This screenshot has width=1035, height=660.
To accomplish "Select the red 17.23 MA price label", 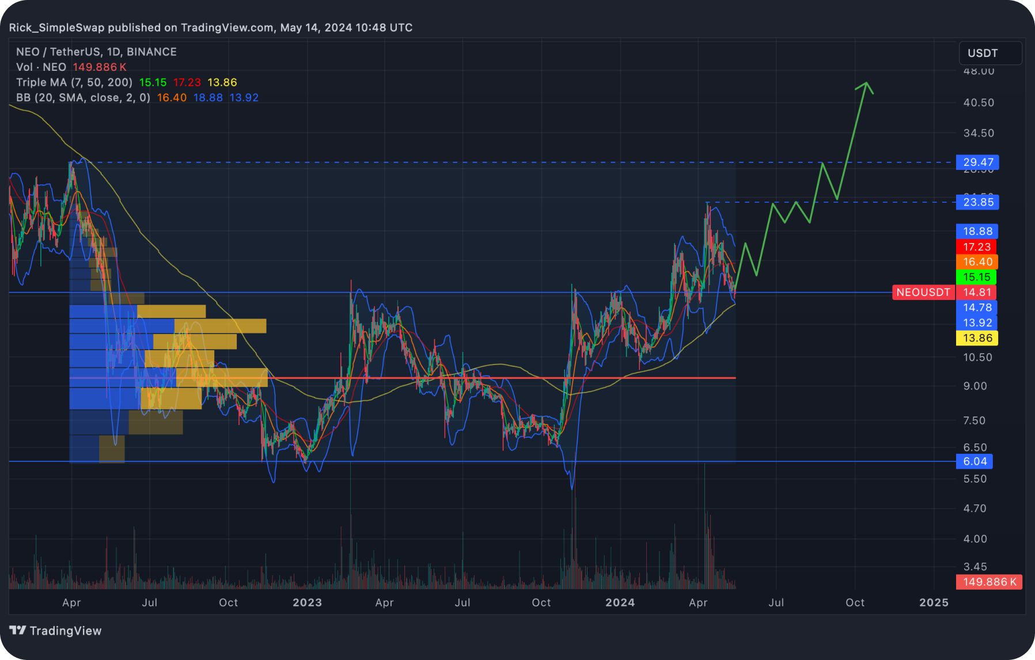I will (x=977, y=246).
